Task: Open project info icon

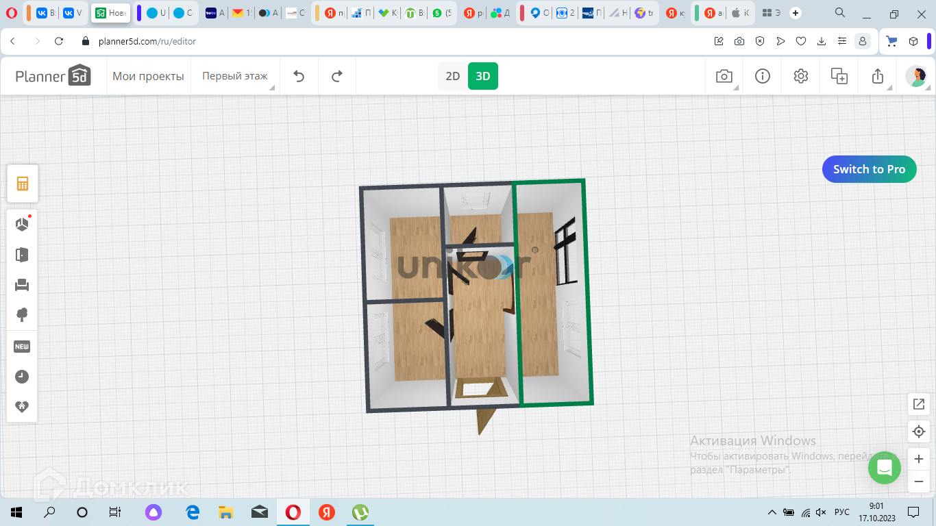Action: tap(763, 76)
